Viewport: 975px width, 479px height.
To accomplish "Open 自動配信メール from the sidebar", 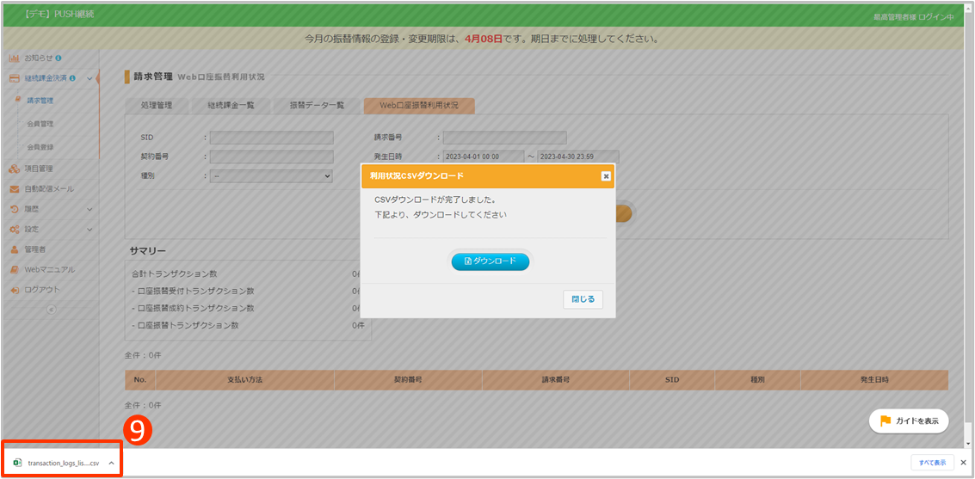I will 48,188.
